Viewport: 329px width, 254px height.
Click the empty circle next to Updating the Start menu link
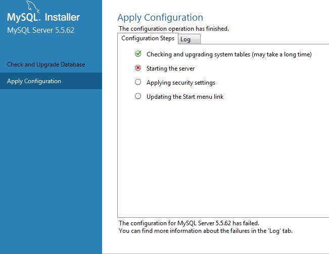click(x=138, y=96)
